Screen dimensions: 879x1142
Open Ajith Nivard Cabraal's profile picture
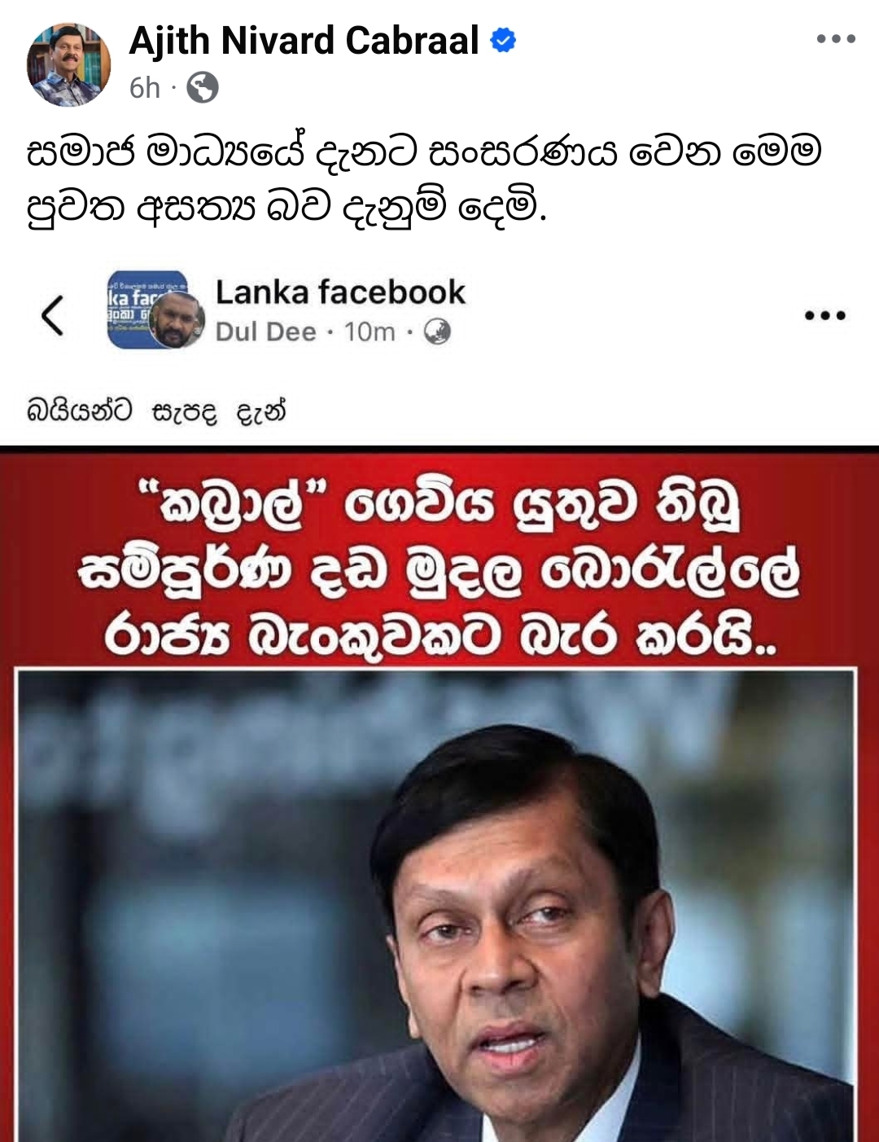tap(68, 64)
